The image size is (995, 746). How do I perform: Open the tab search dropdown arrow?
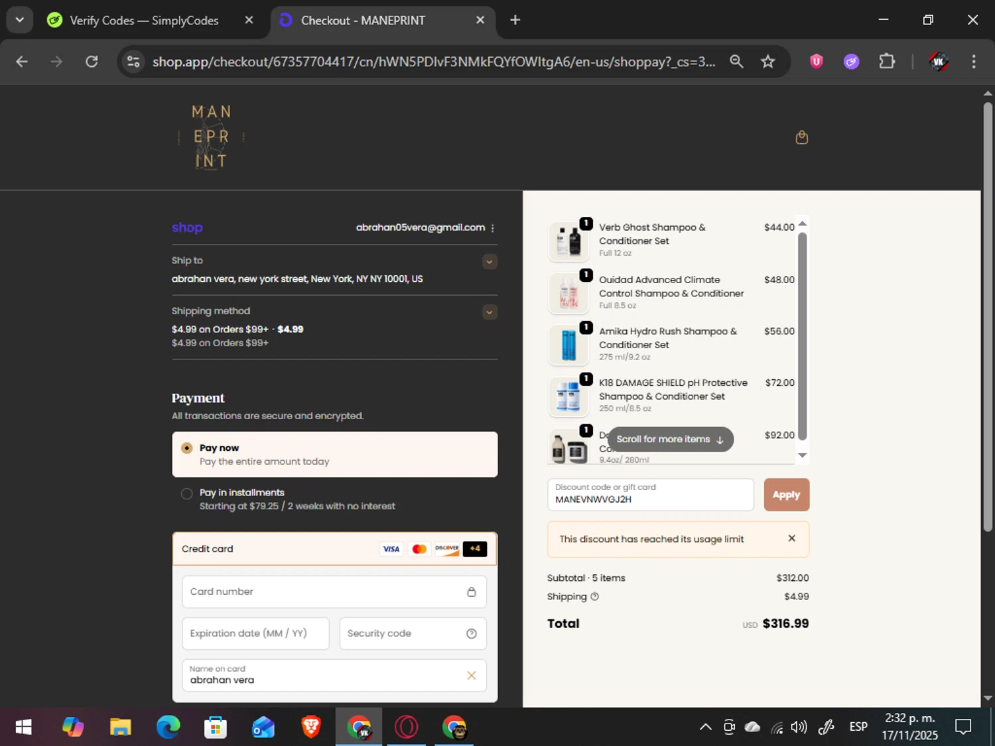[x=19, y=20]
